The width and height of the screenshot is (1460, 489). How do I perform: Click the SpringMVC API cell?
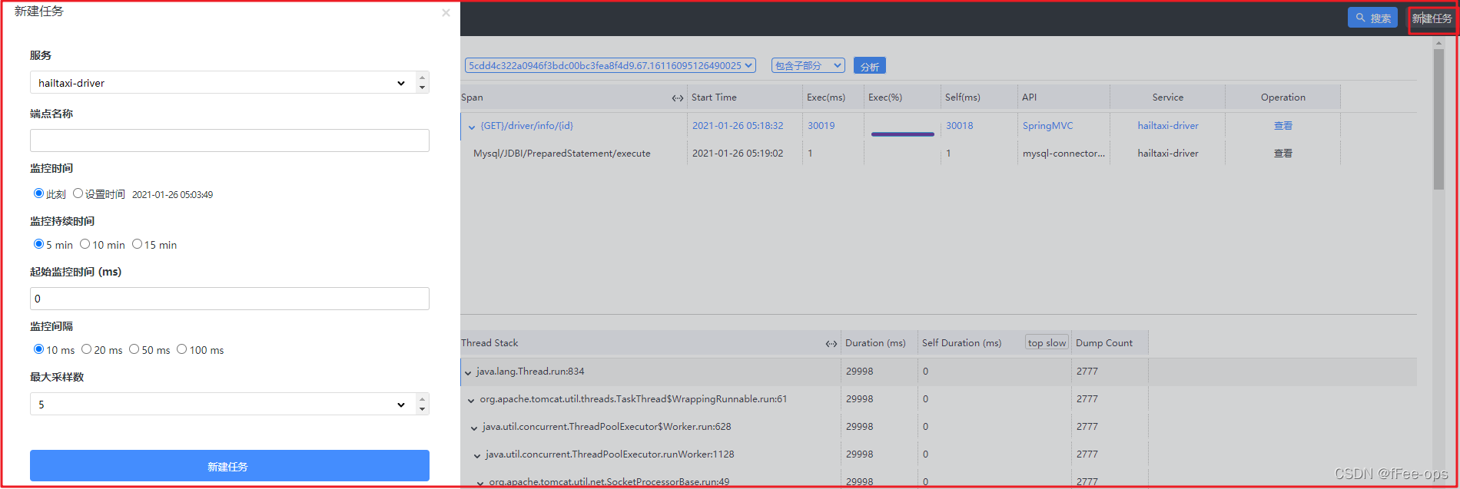pos(1047,126)
